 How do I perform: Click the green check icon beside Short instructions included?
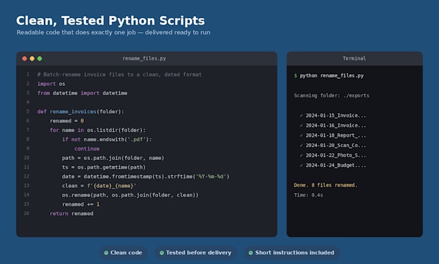251,253
